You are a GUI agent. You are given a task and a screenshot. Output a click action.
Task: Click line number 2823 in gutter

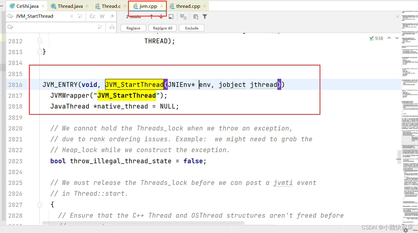click(15, 161)
